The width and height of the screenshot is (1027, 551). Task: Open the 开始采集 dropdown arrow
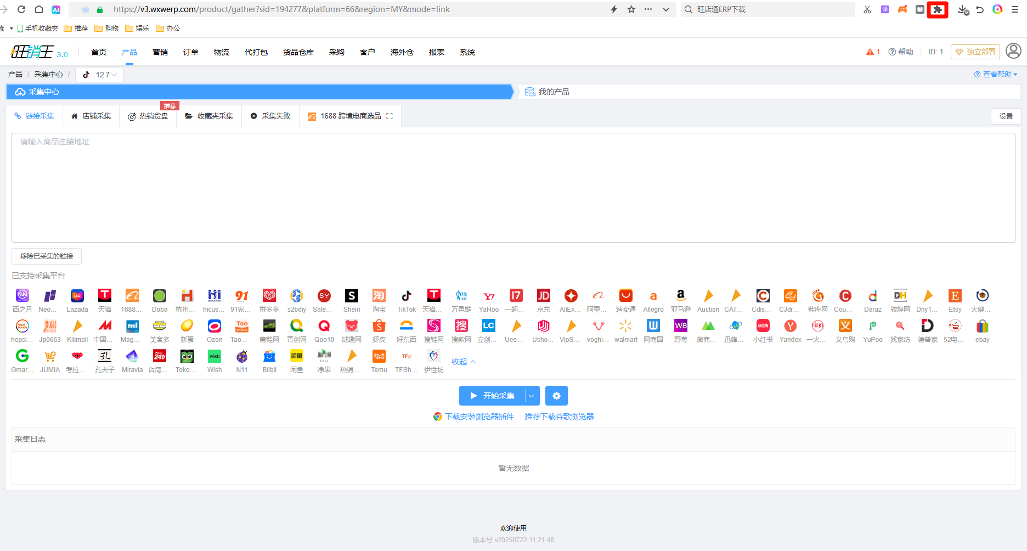[532, 396]
